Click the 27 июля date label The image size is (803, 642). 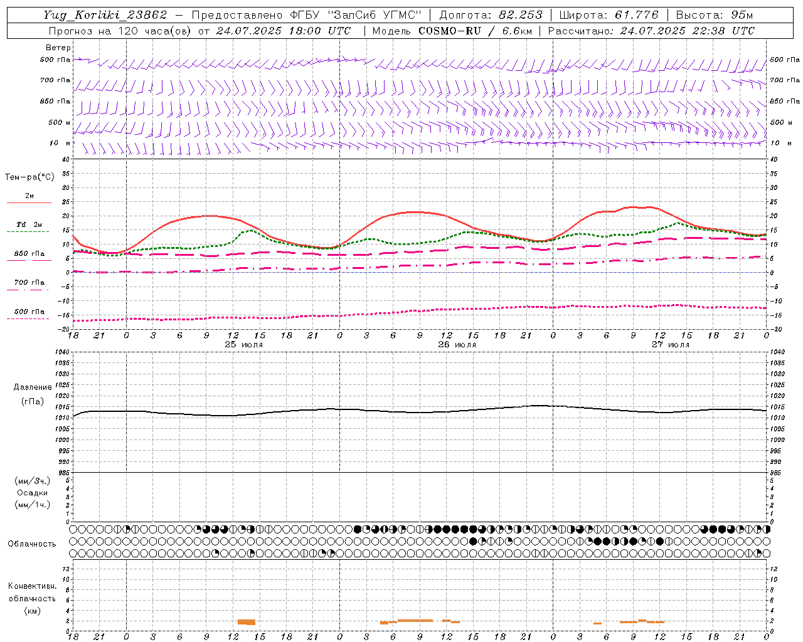[671, 345]
